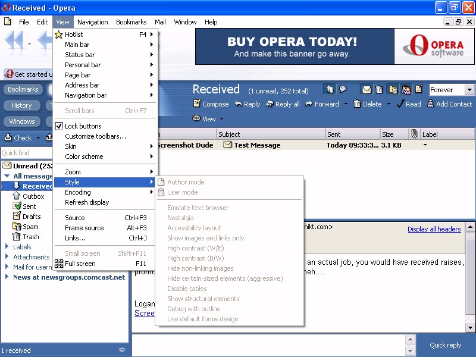This screenshot has width=476, height=357.
Task: Click the Display all headers link
Action: (434, 229)
